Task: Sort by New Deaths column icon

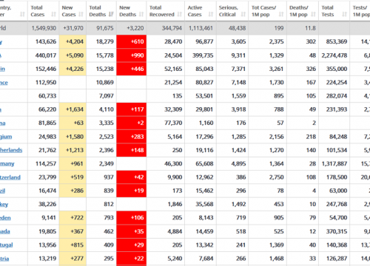Action: pyautogui.click(x=141, y=14)
